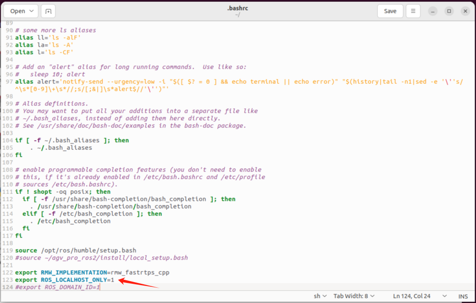Place cursor on ROS_LOCALHOST_ONLY=1 line
The height and width of the screenshot is (303, 476).
tap(65, 280)
